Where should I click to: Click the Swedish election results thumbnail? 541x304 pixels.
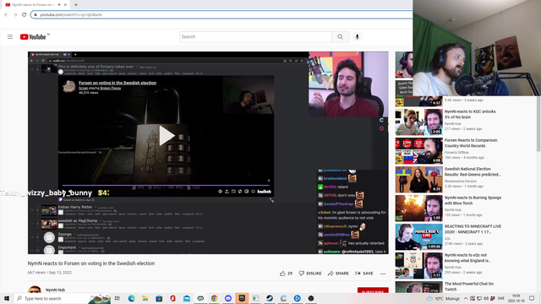tap(419, 180)
